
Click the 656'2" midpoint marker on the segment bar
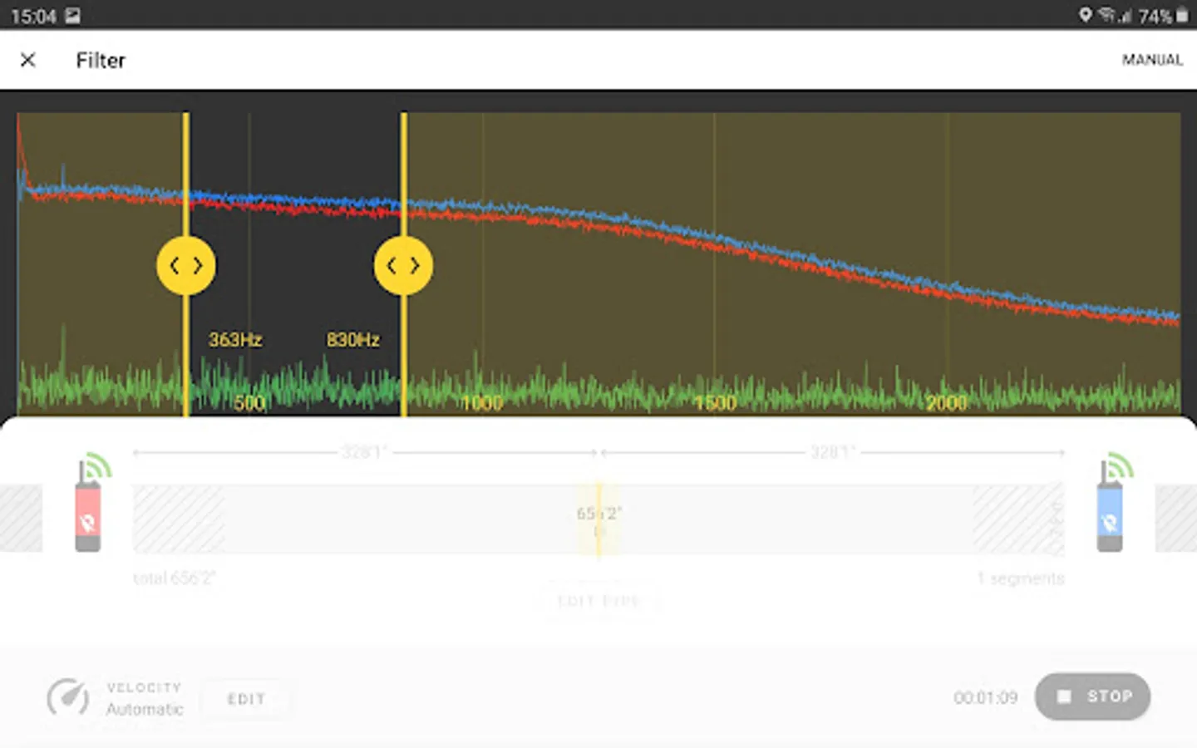598,514
